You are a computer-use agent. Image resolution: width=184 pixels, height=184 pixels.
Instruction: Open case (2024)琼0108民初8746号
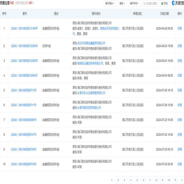23,149
